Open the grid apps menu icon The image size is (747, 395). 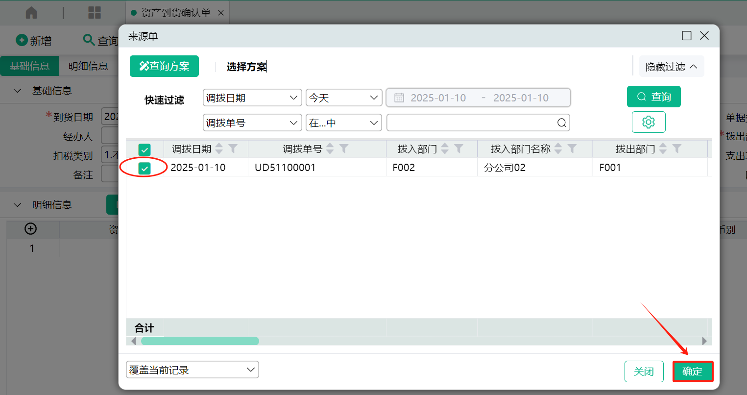pos(95,13)
